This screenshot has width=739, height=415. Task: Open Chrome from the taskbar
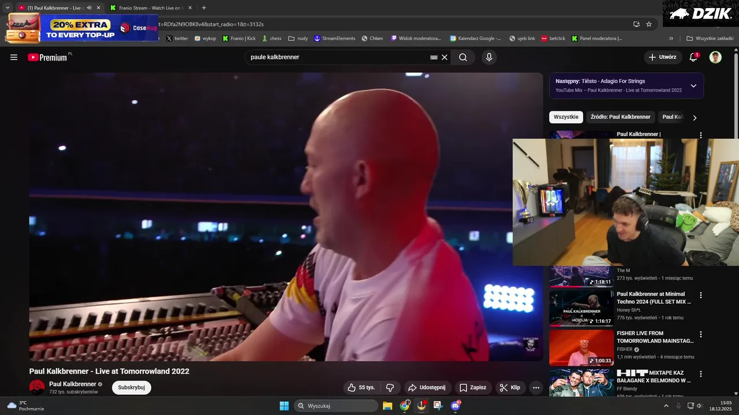pos(405,406)
